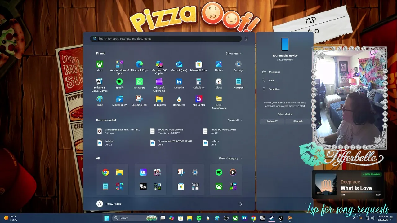Image resolution: width=397 pixels, height=223 pixels.
Task: Click the taskbar Search box
Action: pyautogui.click(x=135, y=218)
